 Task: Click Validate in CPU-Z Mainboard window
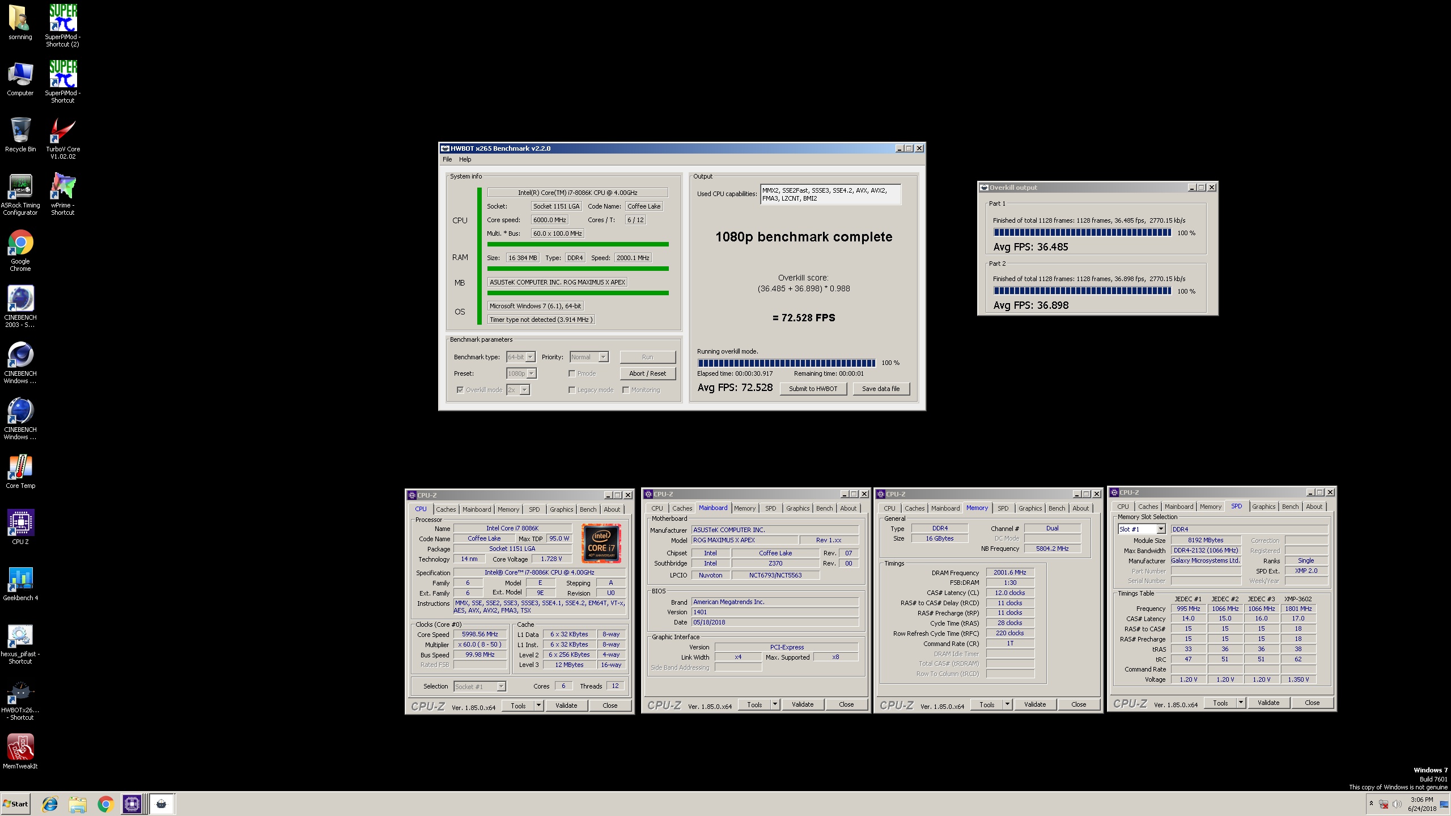[802, 704]
